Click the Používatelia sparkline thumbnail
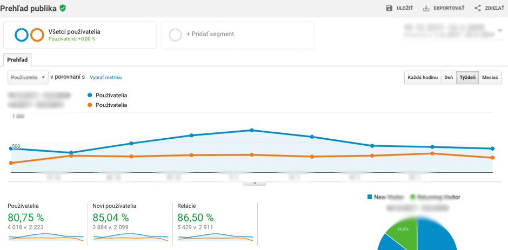Viewport: 508px width, 250px height. pyautogui.click(x=46, y=237)
